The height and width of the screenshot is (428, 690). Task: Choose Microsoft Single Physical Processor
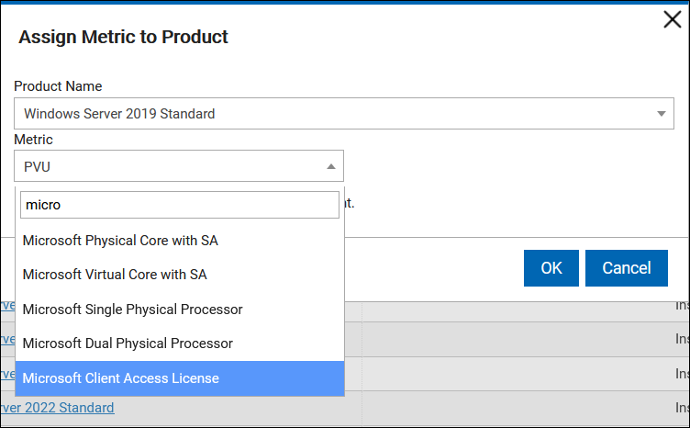tap(180, 310)
